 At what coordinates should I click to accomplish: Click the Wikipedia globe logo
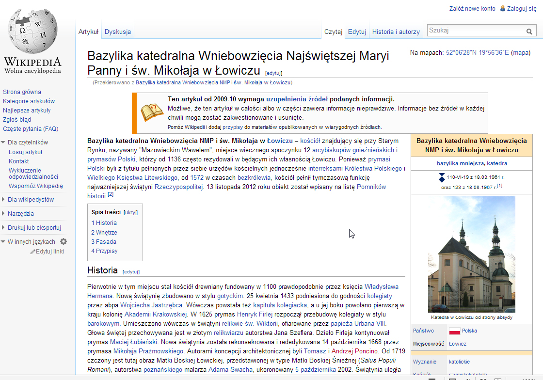pyautogui.click(x=32, y=31)
